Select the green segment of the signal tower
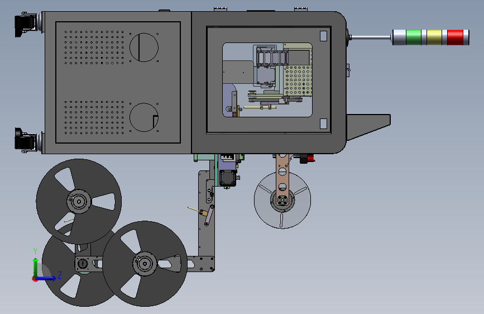Viewport: 484px width, 314px height. [414, 37]
